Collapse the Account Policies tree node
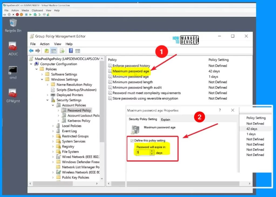This screenshot has width=276, height=197. [x=53, y=105]
